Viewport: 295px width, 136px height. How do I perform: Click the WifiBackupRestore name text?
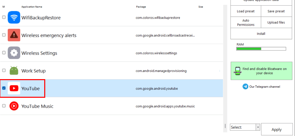41,18
